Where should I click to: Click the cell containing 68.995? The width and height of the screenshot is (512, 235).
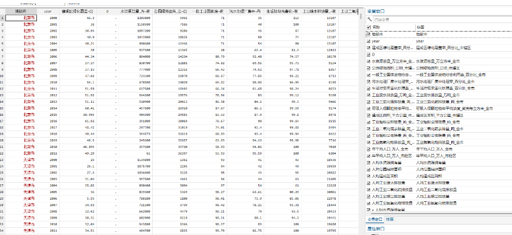78,114
